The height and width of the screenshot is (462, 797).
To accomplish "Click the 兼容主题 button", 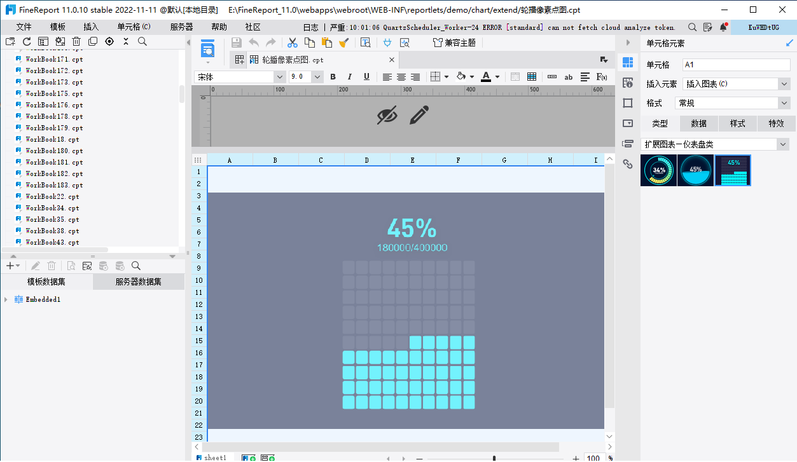I will pyautogui.click(x=454, y=43).
